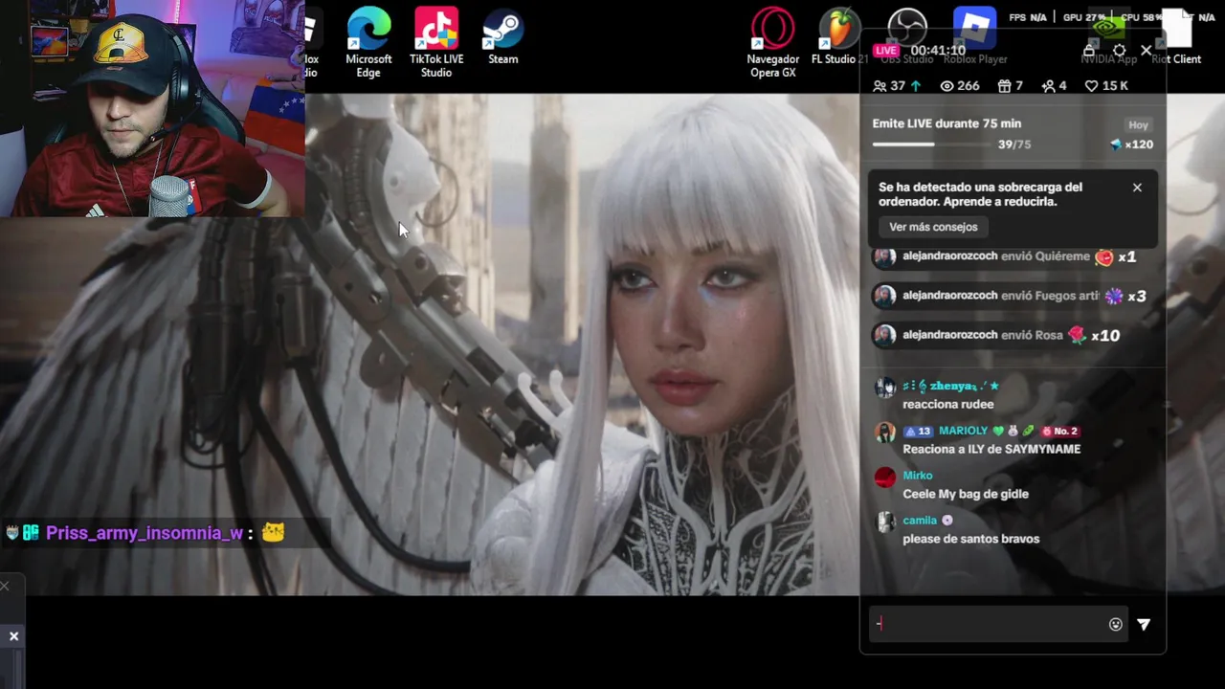Click the 'No. 2' rank badge
The height and width of the screenshot is (689, 1225).
pyautogui.click(x=1059, y=431)
